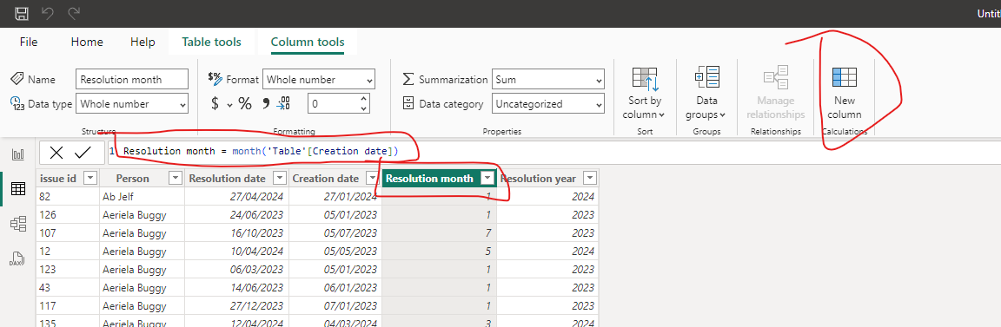This screenshot has height=327, width=1001.
Task: Select the Column tools tab
Action: pos(307,43)
